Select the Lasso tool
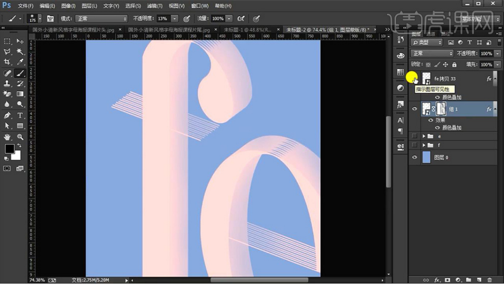This screenshot has height=284, width=504. coord(7,52)
